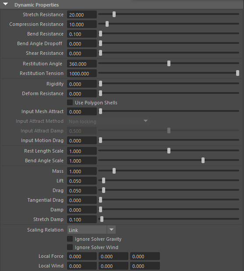Click the first Local Force field
244x271 pixels.
(x=82, y=257)
